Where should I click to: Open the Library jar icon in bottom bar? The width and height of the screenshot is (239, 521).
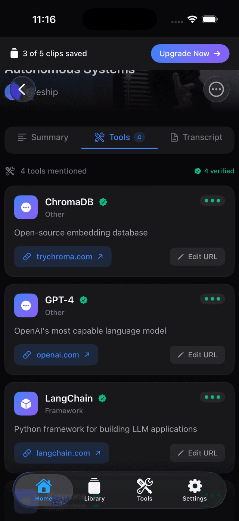(94, 486)
